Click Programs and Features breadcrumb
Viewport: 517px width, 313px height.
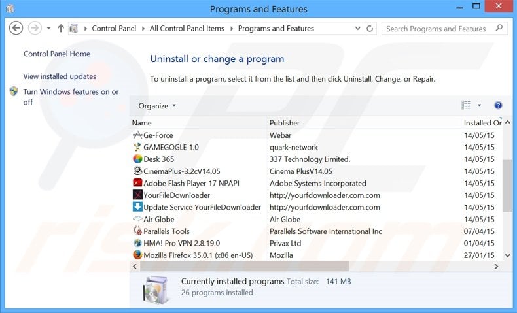click(276, 29)
